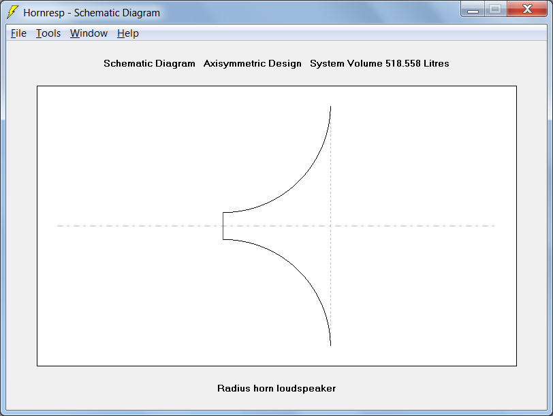Click the 'Radius horn loudspeaker' caption
The height and width of the screenshot is (416, 553).
coord(276,388)
